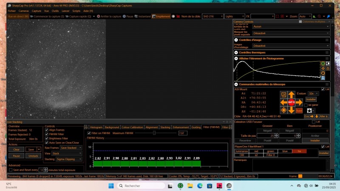This screenshot has height=191, width=340.
Task: Click the red crossed grid icon in toolbar
Action: (282, 17)
